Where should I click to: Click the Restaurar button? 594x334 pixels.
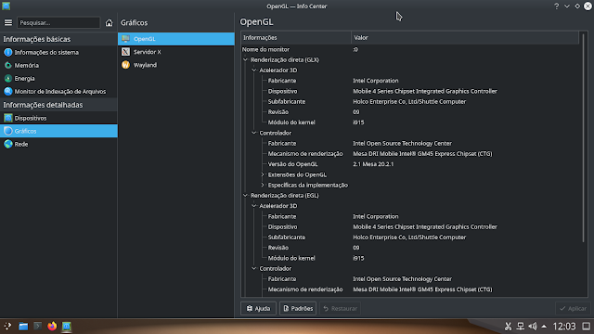[341, 308]
